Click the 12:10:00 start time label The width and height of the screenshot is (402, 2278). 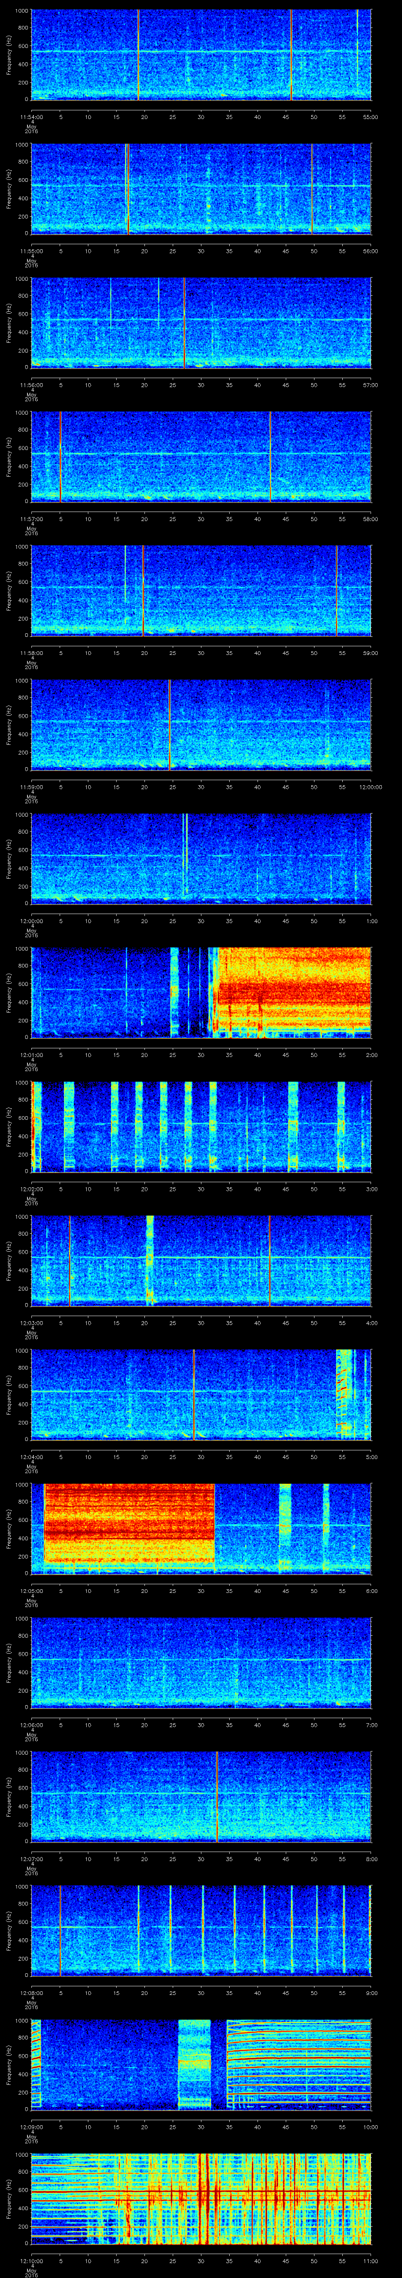[x=32, y=2261]
